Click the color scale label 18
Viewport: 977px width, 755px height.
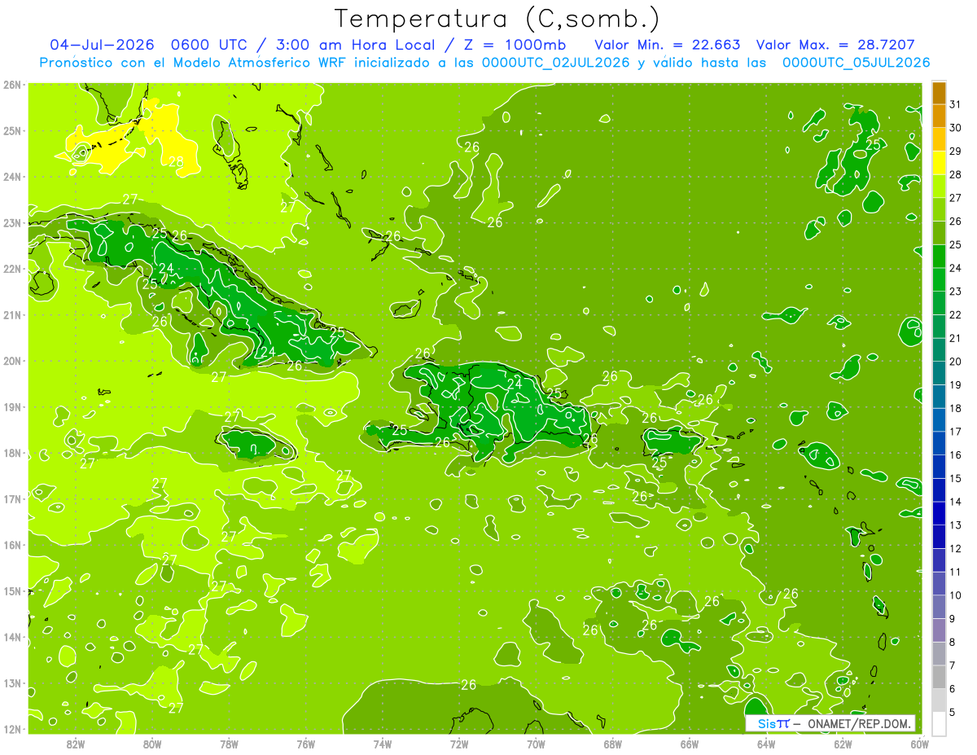pyautogui.click(x=956, y=408)
